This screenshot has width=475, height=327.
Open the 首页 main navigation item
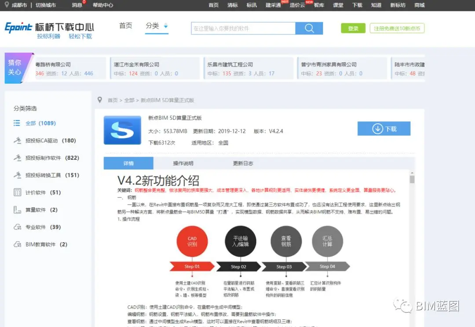[x=126, y=26]
